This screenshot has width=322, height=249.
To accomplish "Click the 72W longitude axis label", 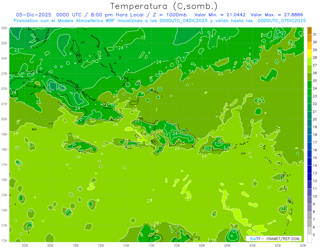I will click(x=151, y=245).
